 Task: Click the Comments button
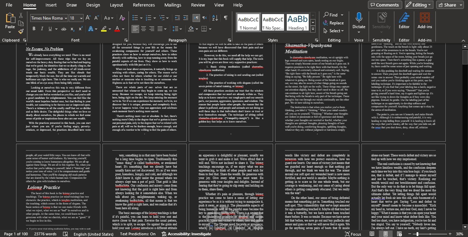(x=385, y=5)
